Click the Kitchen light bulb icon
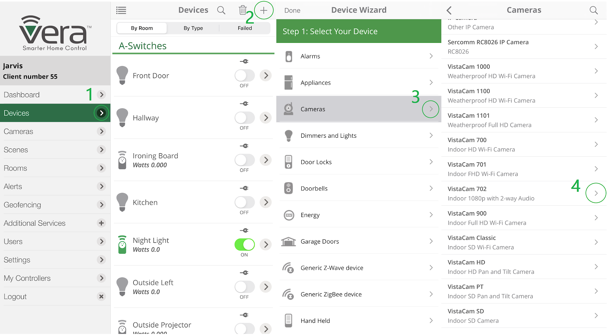 (122, 202)
